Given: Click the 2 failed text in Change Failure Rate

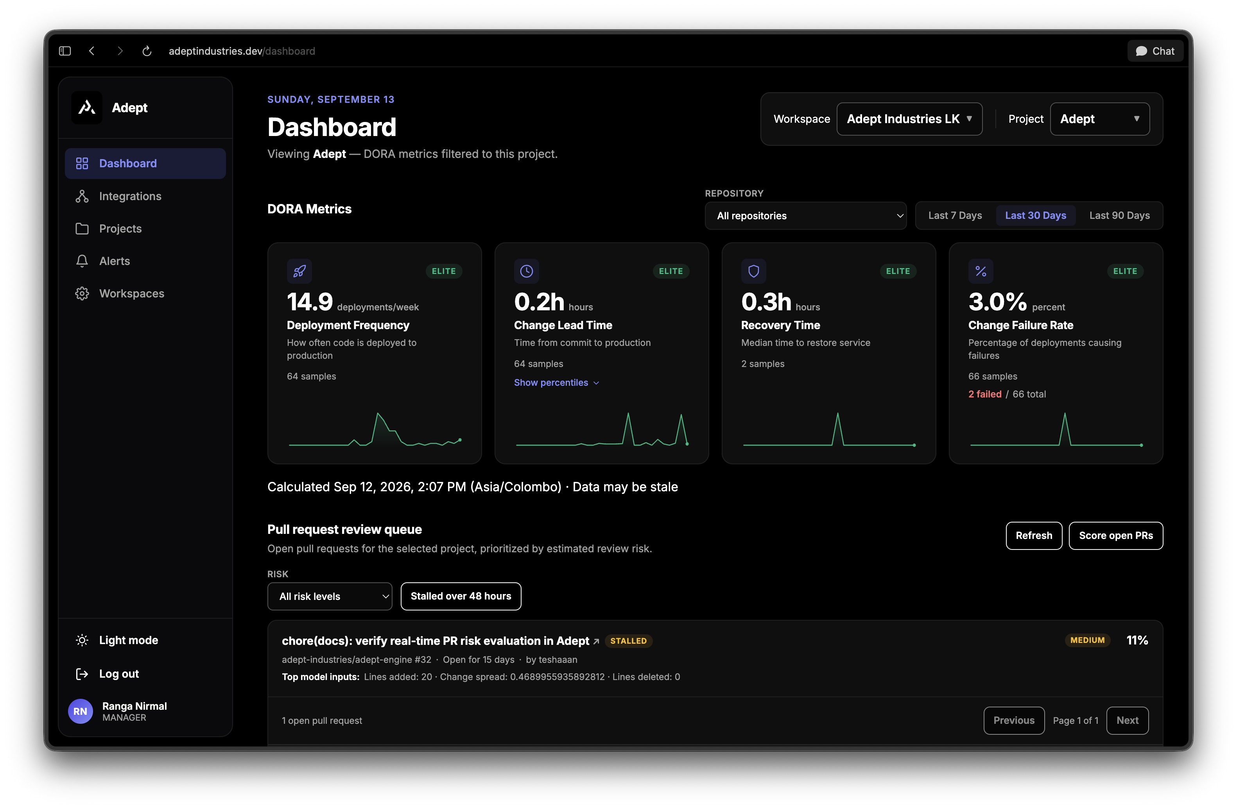Looking at the screenshot, I should 985,394.
